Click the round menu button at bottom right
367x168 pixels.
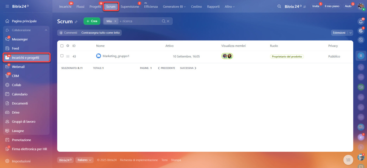(348, 160)
